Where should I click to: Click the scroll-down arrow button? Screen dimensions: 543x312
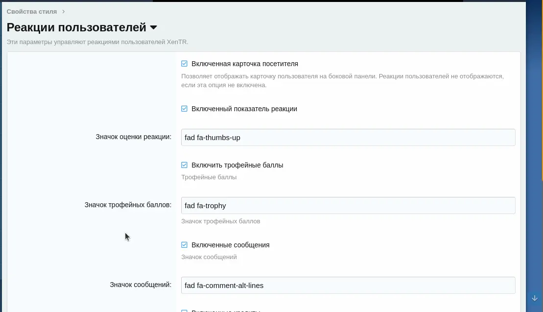click(535, 298)
